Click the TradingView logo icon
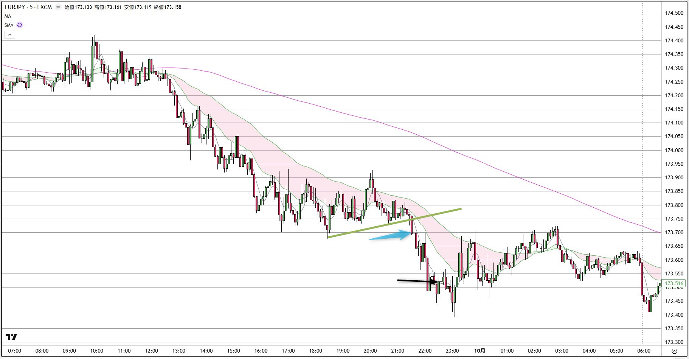Image resolution: width=689 pixels, height=359 pixels. tap(11, 337)
